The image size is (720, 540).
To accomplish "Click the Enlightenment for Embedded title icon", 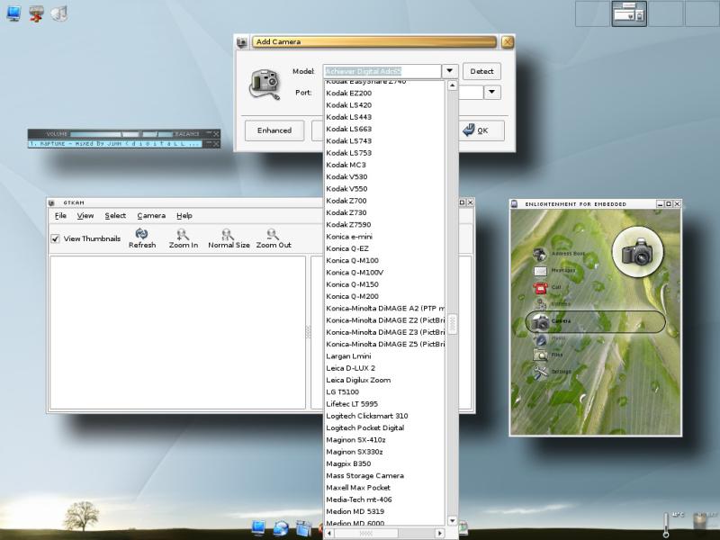I will pos(515,203).
